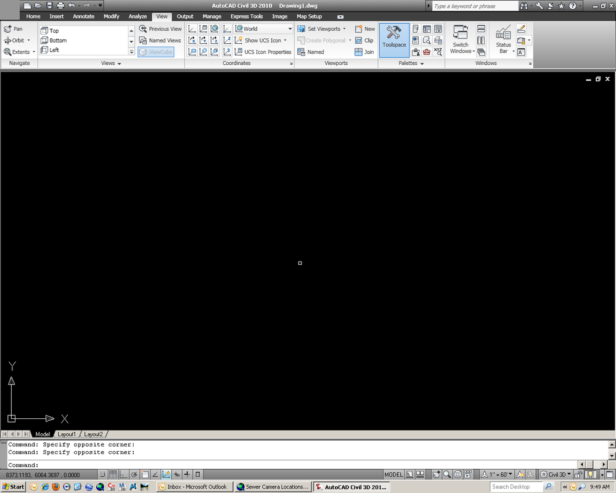Open file with quick access Open icon

[x=38, y=6]
